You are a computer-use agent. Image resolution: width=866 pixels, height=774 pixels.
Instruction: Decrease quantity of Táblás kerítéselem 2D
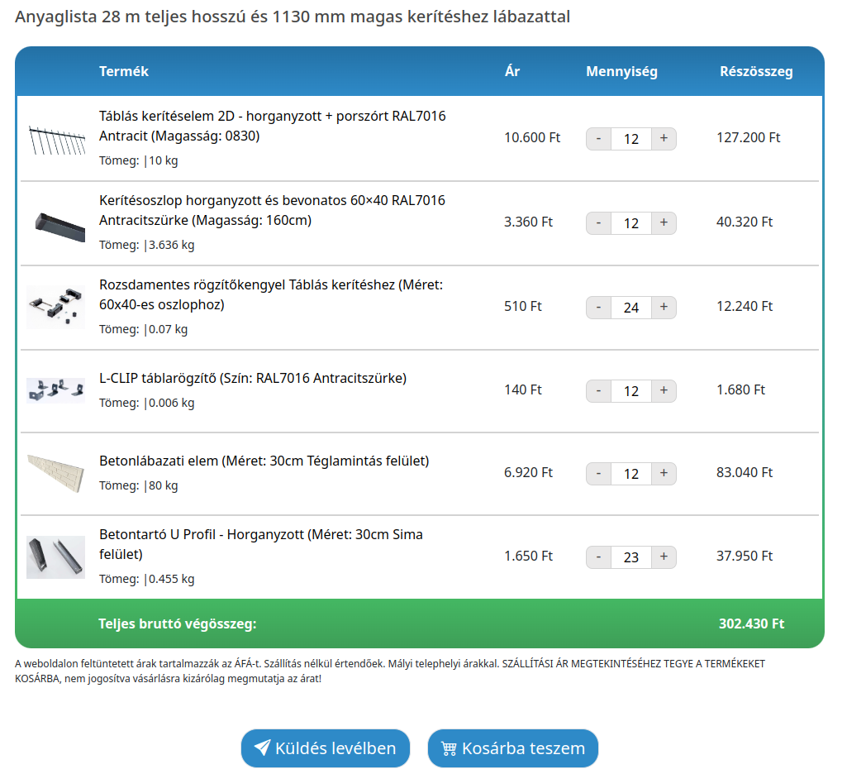coord(599,139)
